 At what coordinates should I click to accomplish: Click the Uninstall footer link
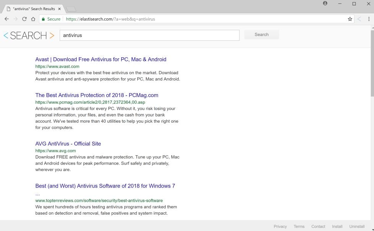click(357, 226)
